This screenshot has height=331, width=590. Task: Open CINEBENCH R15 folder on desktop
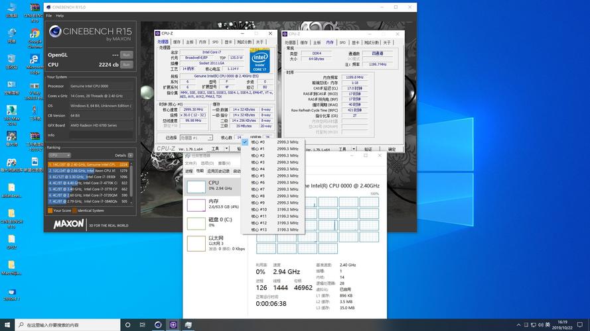click(x=12, y=217)
